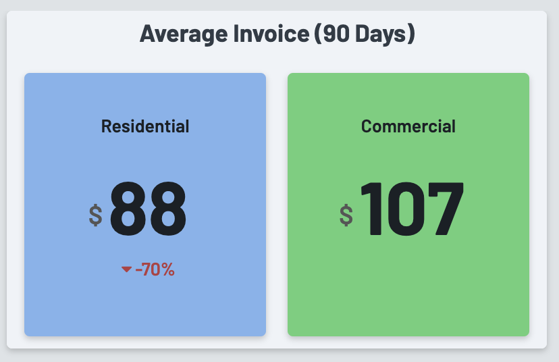Click the dollar sign beside 107
Viewport: 559px width, 362px height.
click(x=346, y=215)
